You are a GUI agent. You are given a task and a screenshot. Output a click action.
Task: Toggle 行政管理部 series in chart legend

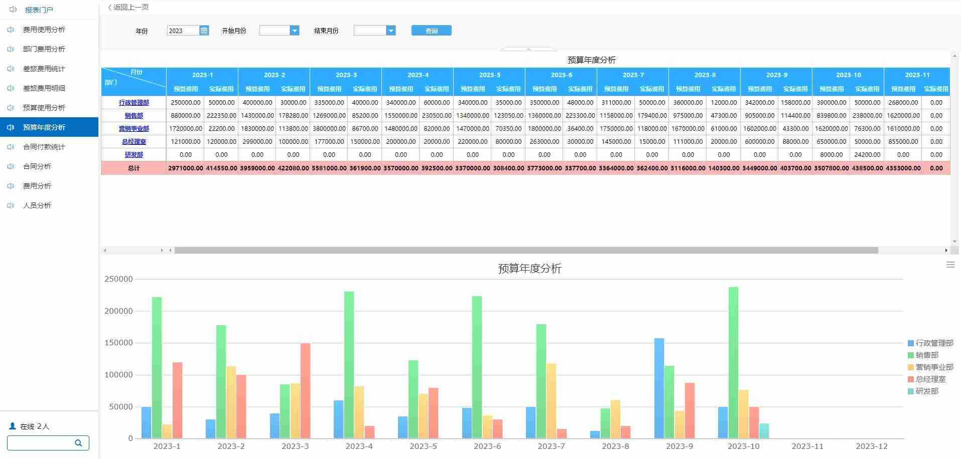coord(930,343)
